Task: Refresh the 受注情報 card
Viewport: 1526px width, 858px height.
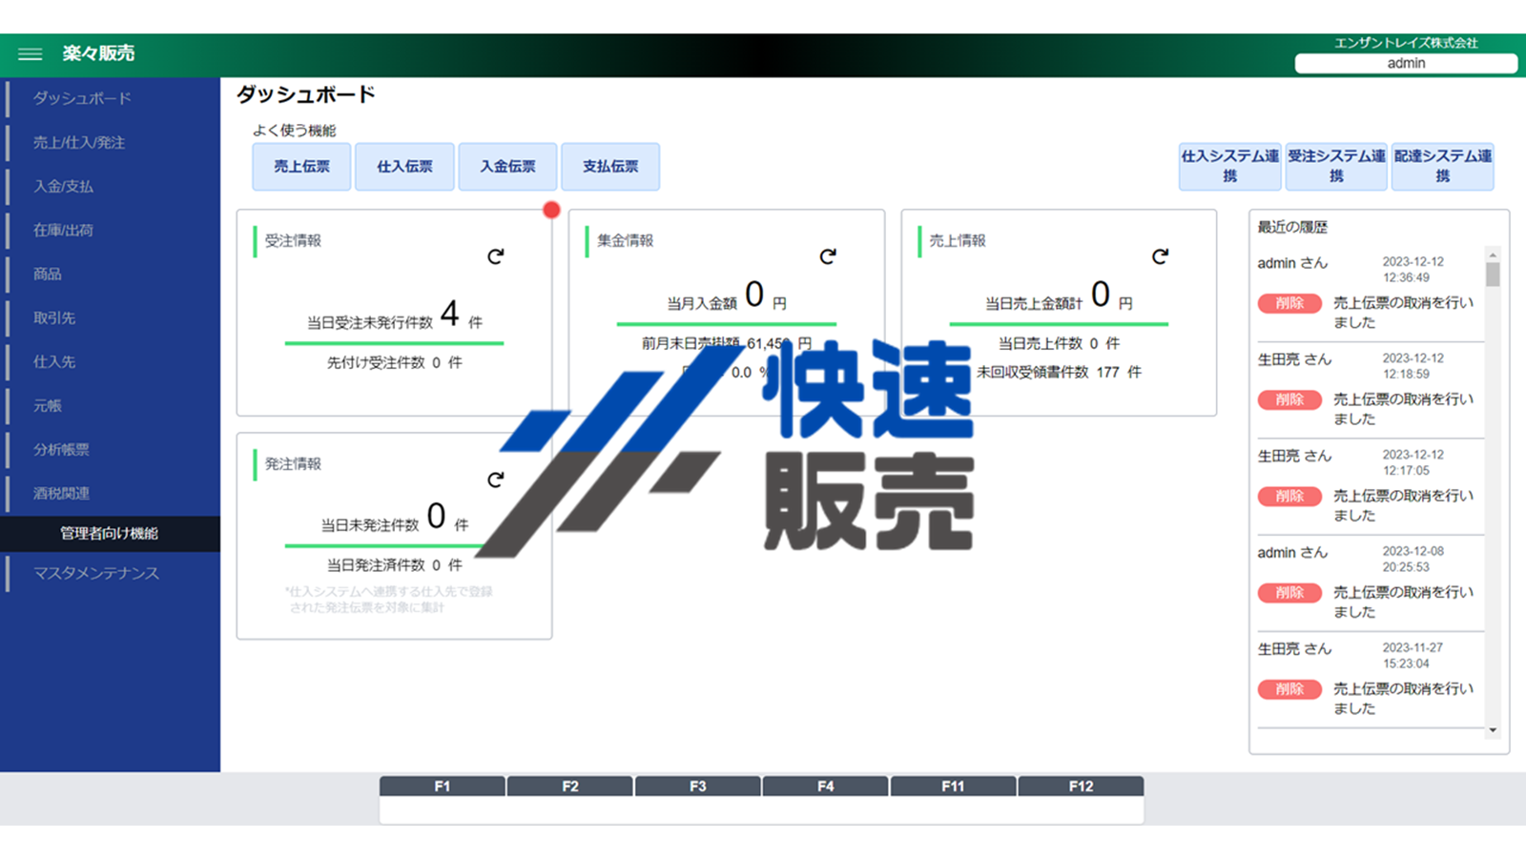Action: pos(495,256)
